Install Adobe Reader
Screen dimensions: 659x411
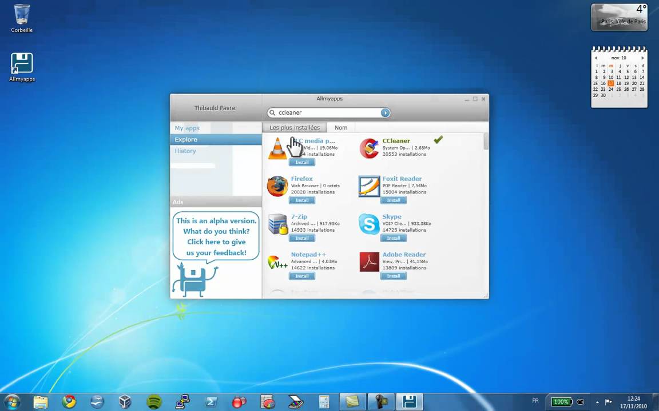[394, 276]
